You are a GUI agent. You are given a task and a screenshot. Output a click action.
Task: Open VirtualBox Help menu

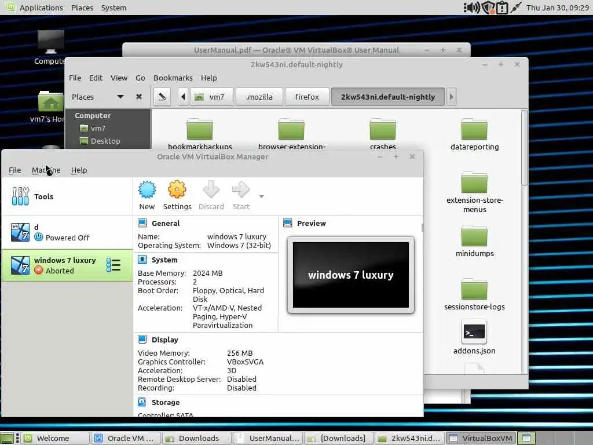[79, 170]
